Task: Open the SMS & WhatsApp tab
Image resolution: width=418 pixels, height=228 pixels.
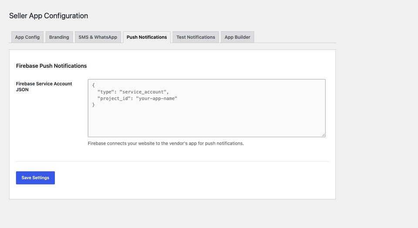Action: coord(98,37)
